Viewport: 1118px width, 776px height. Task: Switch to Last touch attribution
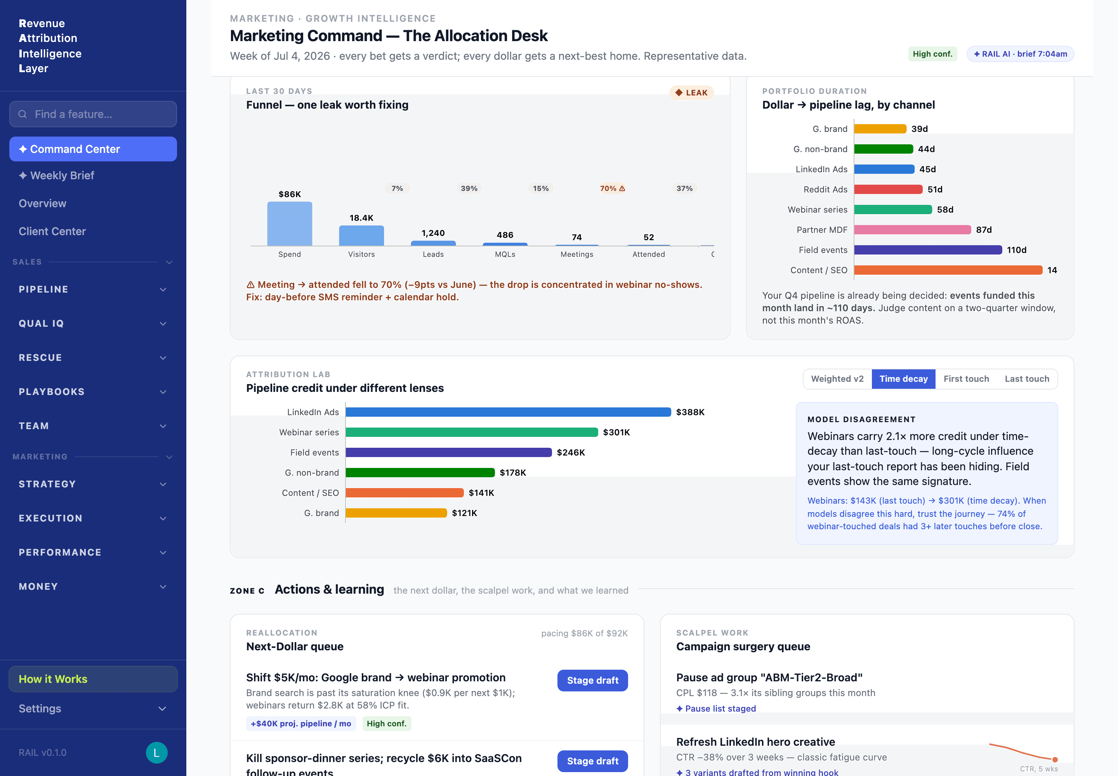(x=1027, y=379)
